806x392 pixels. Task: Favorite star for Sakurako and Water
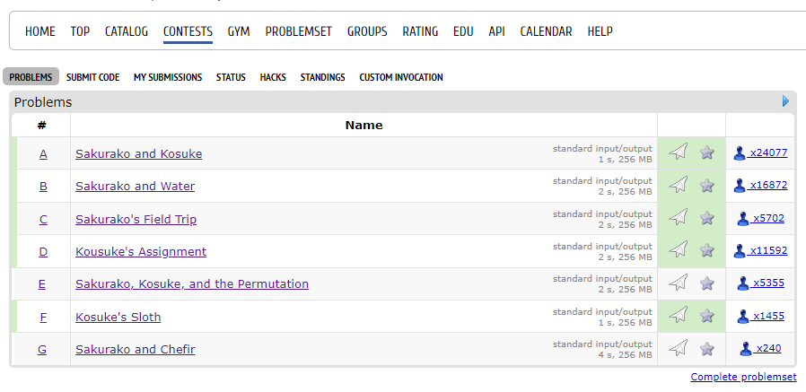click(707, 185)
